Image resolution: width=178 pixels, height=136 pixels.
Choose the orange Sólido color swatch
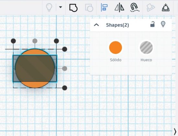tap(116, 47)
